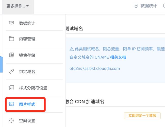Click the top-right 数据统计 chart icon

tap(136, 6)
